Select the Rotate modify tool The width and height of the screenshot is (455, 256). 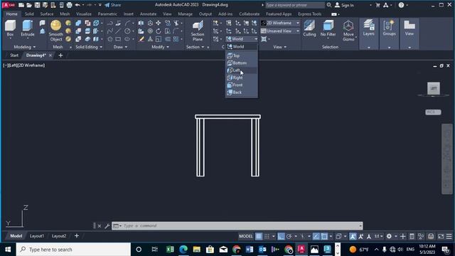pos(159,31)
